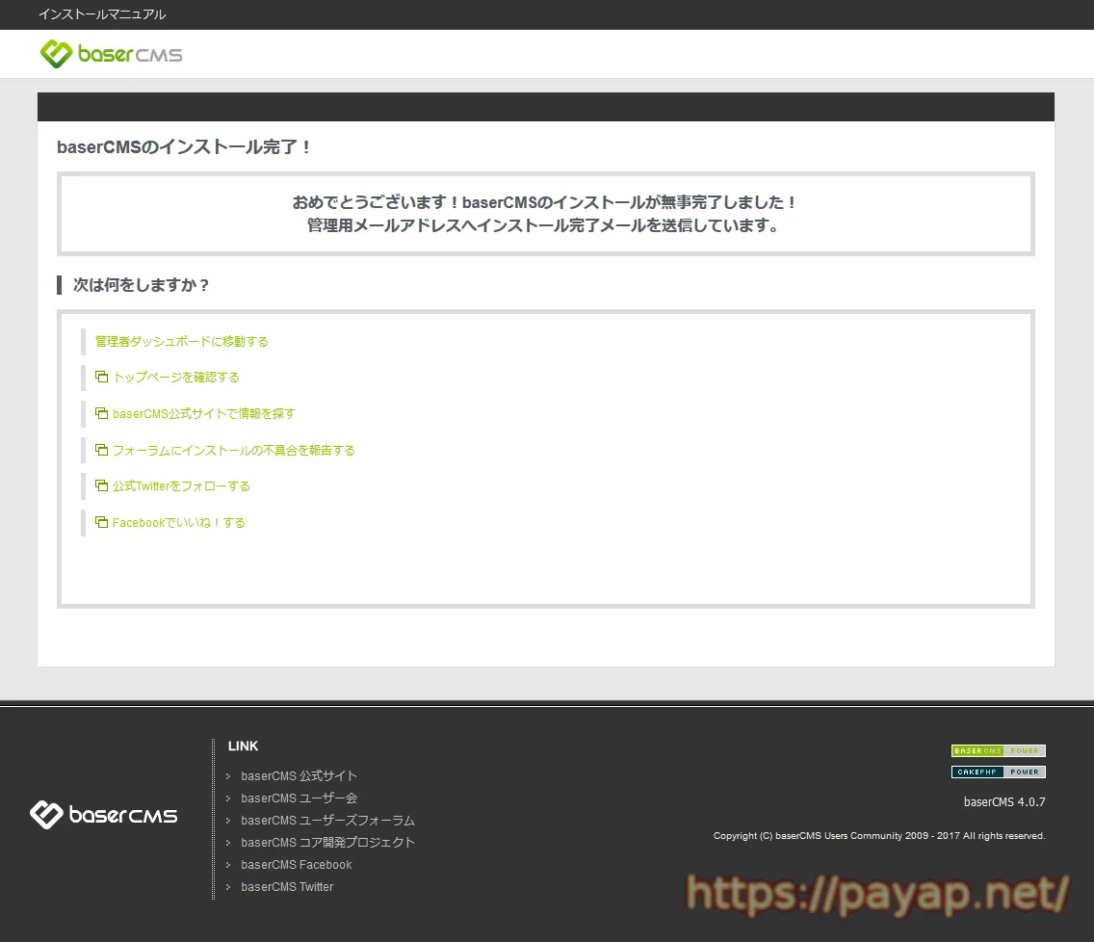Open footer link baserCMS ユーザー会
This screenshot has height=942, width=1094.
coord(299,798)
